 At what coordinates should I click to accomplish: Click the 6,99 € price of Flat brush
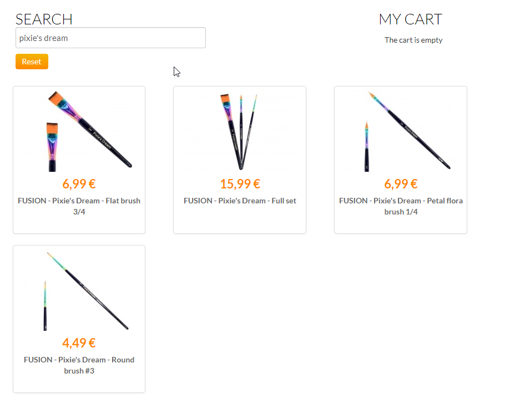tap(79, 184)
